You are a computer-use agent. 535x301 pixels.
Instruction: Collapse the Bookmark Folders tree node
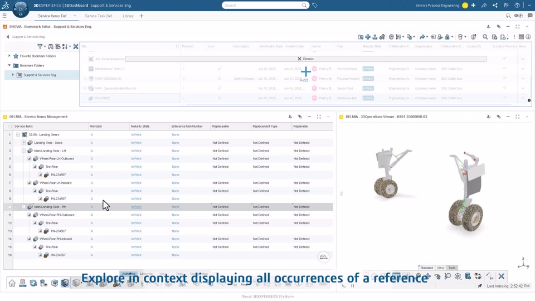pos(9,65)
